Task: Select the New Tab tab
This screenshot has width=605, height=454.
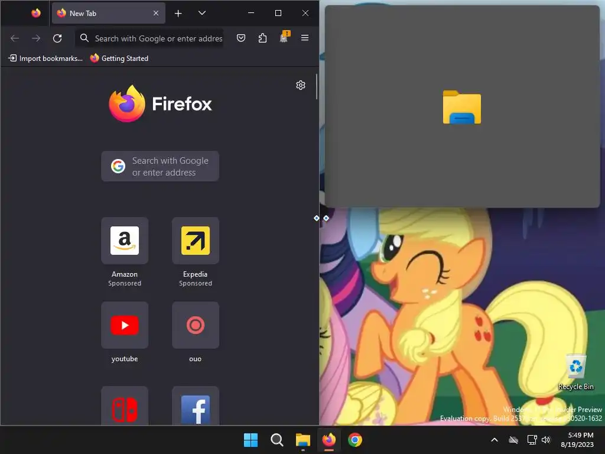Action: (109, 13)
